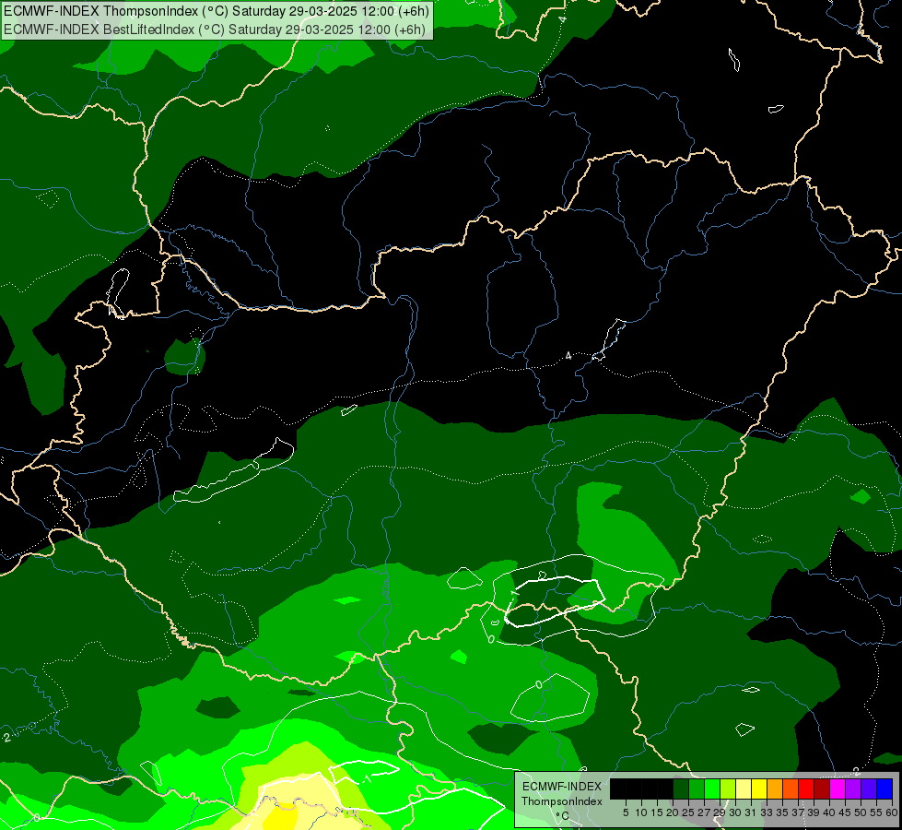
Task: Click the legend scale value 40
Action: coord(829,812)
